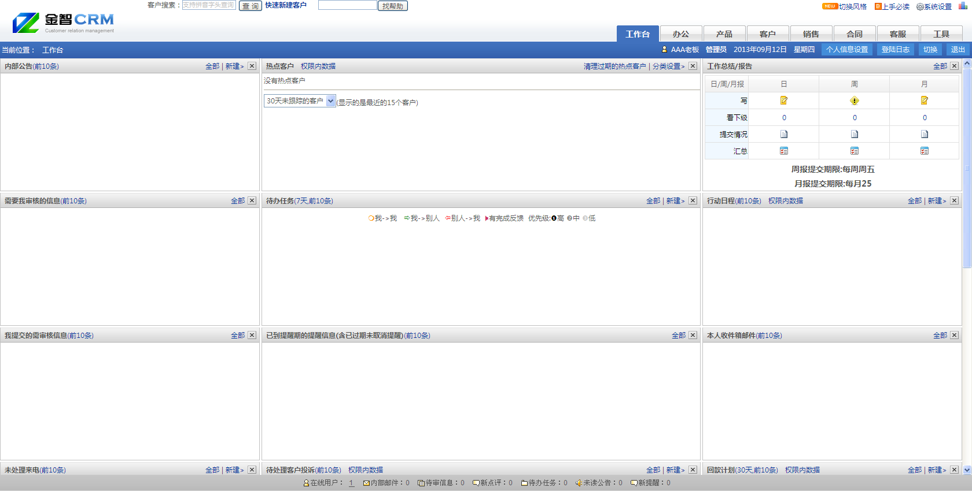
Task: Open 新建> in the 待办任务 panel
Action: 675,201
